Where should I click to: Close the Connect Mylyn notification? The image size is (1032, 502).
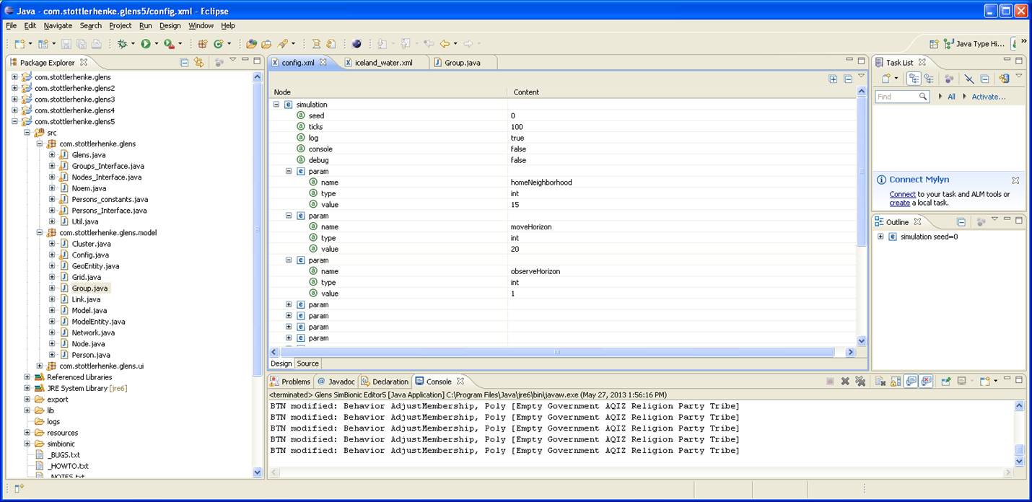point(1015,180)
